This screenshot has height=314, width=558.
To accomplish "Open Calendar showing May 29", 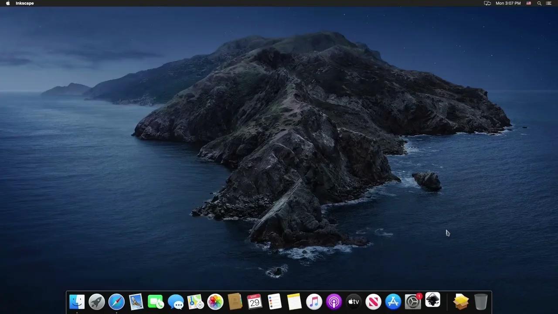I will tap(255, 301).
